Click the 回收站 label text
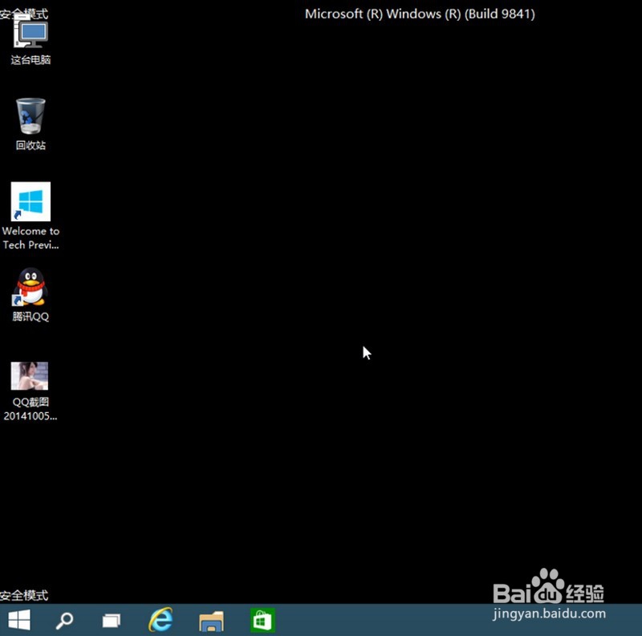This screenshot has height=636, width=642. coord(30,145)
